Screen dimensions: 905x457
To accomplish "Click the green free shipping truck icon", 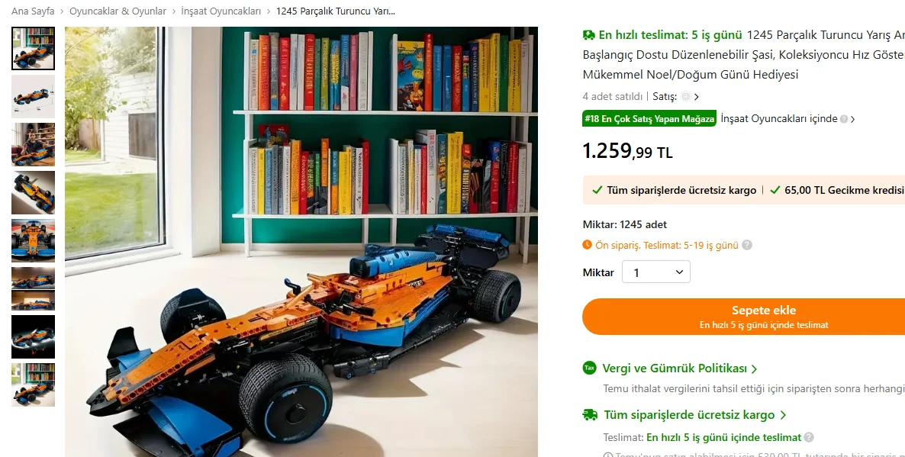I will click(590, 414).
